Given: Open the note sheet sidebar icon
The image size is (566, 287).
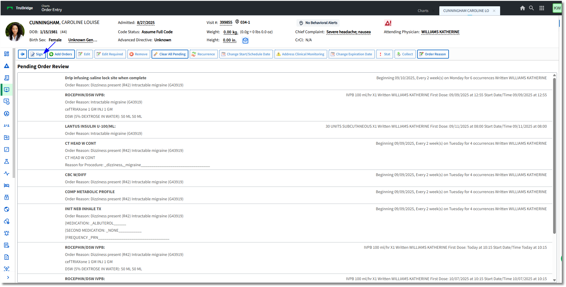Looking at the screenshot, I should pos(7,149).
